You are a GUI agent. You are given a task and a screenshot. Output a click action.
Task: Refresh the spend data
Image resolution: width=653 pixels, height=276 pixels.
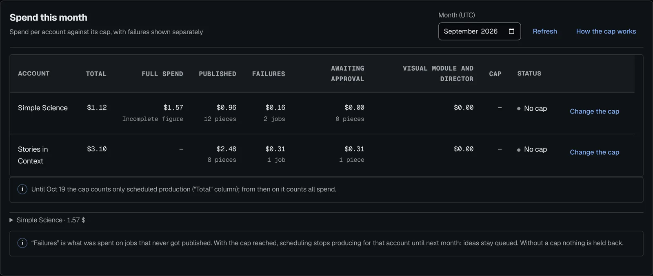(x=545, y=31)
